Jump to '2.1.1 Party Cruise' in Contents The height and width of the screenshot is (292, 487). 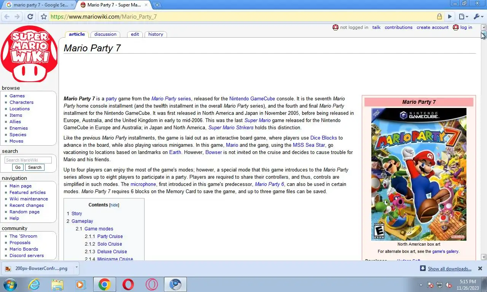click(103, 236)
